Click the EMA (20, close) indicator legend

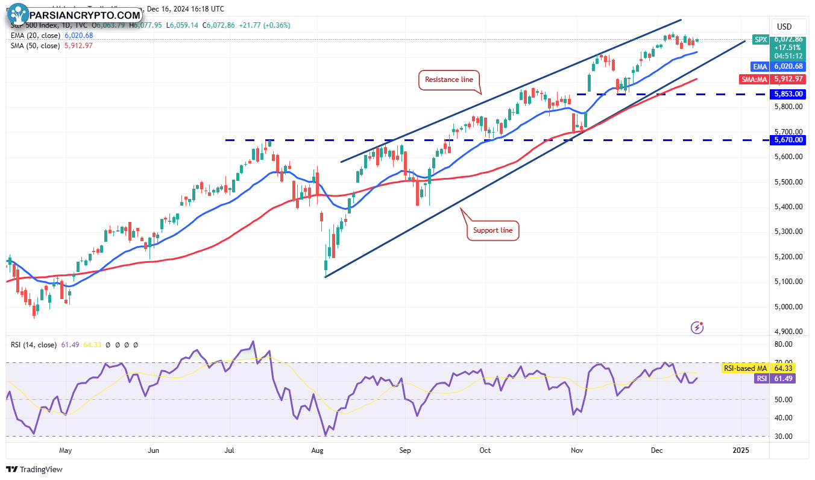tap(34, 36)
